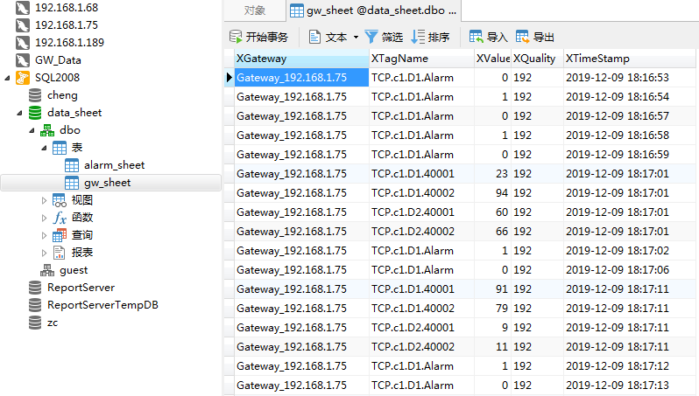699x396 pixels.
Task: Switch to the 对象 tab
Action: [255, 10]
